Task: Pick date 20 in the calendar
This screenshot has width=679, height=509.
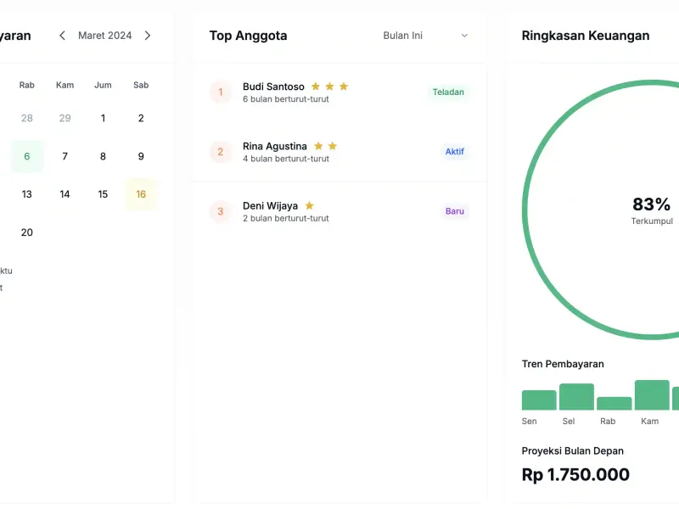Action: [x=27, y=232]
